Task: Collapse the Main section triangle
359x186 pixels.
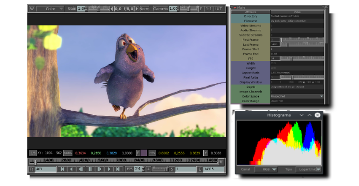Action: click(235, 8)
